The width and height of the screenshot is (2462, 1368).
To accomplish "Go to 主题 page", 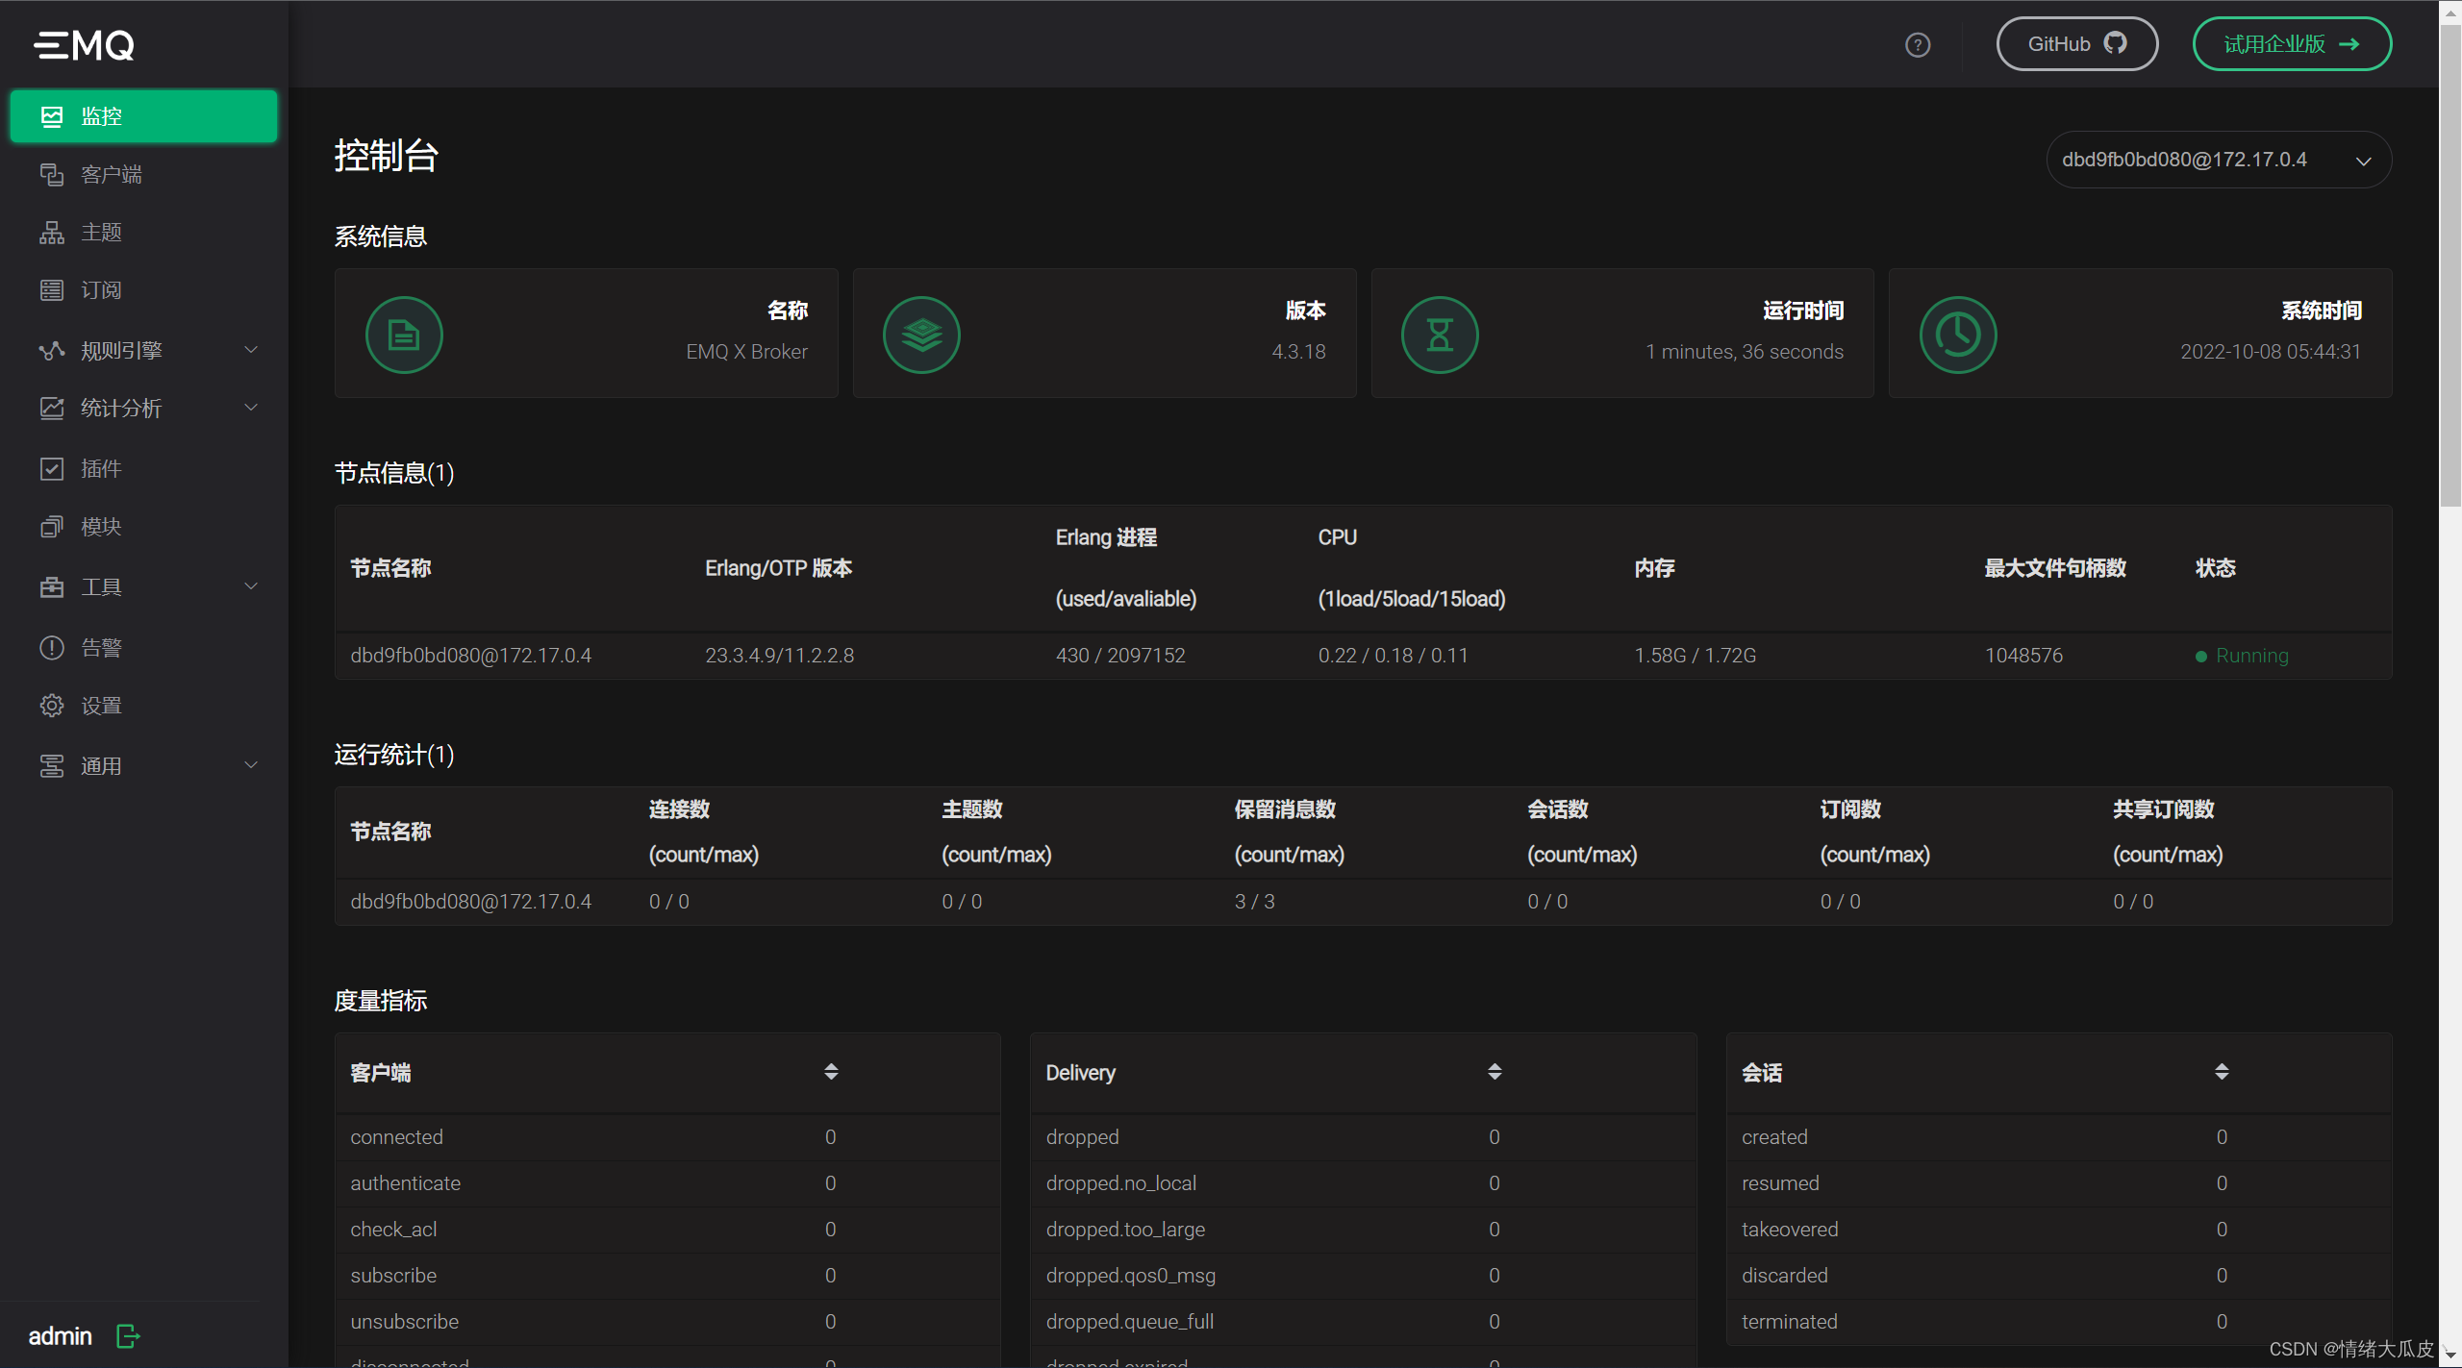I will (143, 232).
